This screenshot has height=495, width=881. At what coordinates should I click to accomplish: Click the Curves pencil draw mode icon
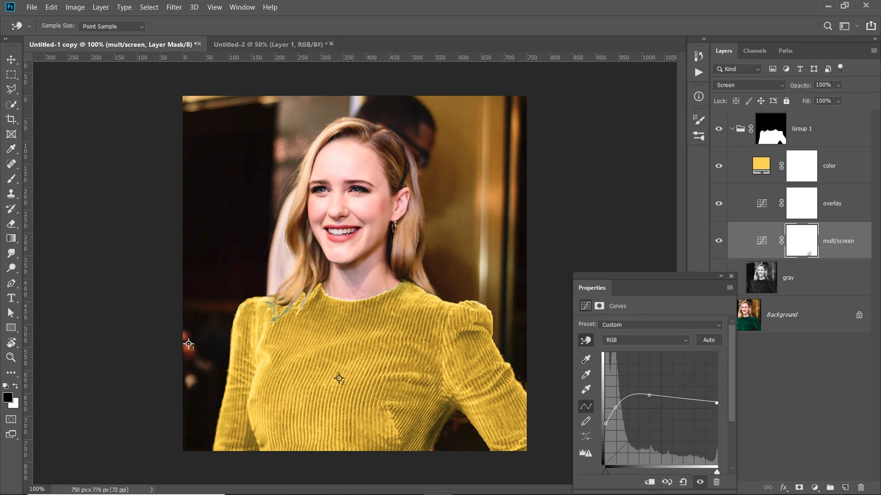pos(586,421)
